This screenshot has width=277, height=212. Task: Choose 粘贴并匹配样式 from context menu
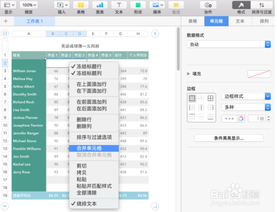pyautogui.click(x=94, y=186)
